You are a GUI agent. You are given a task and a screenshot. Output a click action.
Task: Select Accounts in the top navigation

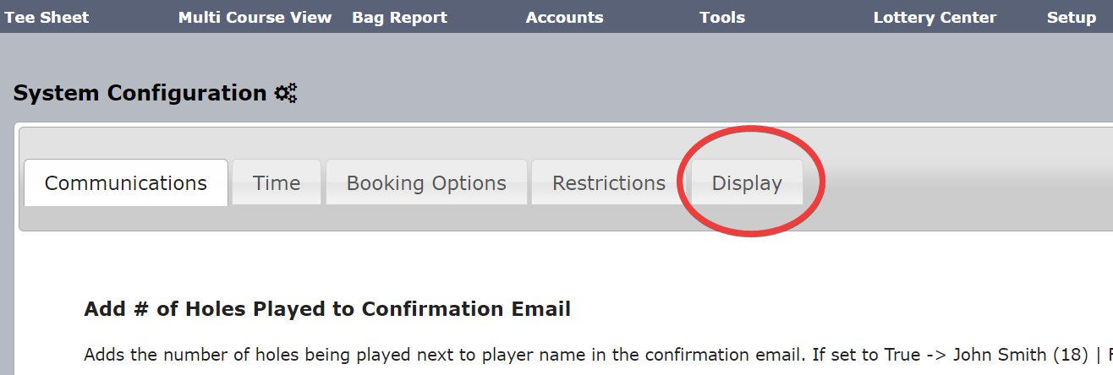click(564, 17)
